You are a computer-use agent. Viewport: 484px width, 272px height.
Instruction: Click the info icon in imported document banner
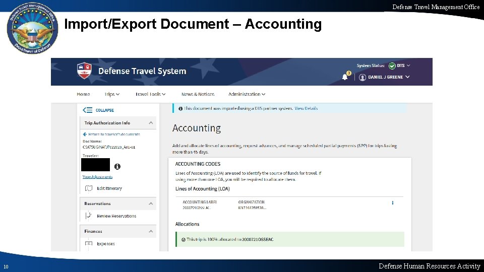(180, 109)
